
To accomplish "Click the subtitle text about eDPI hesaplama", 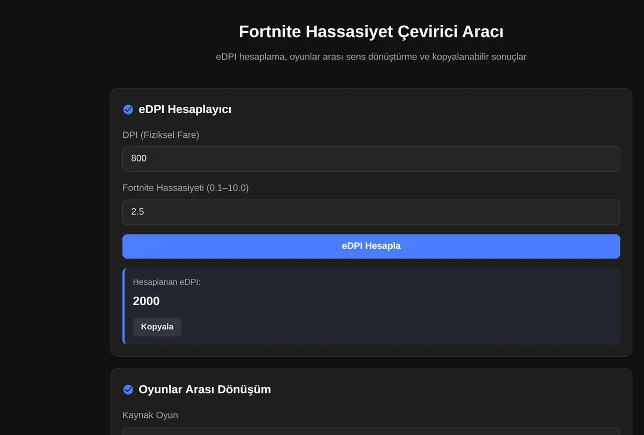I will pyautogui.click(x=371, y=56).
